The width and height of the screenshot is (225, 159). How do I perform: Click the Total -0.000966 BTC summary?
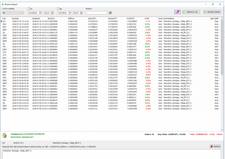[x=206, y=134]
